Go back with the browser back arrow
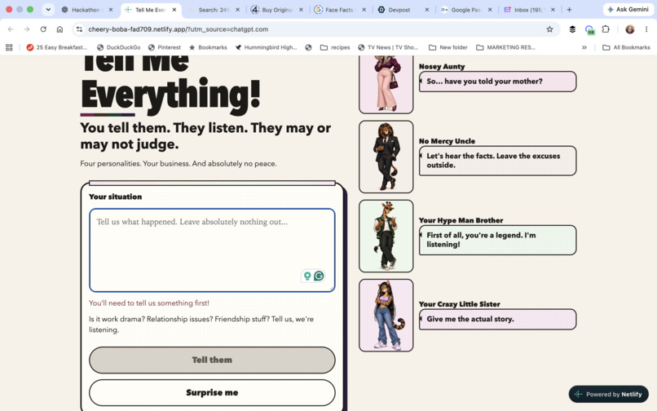The width and height of the screenshot is (657, 411). click(x=11, y=29)
